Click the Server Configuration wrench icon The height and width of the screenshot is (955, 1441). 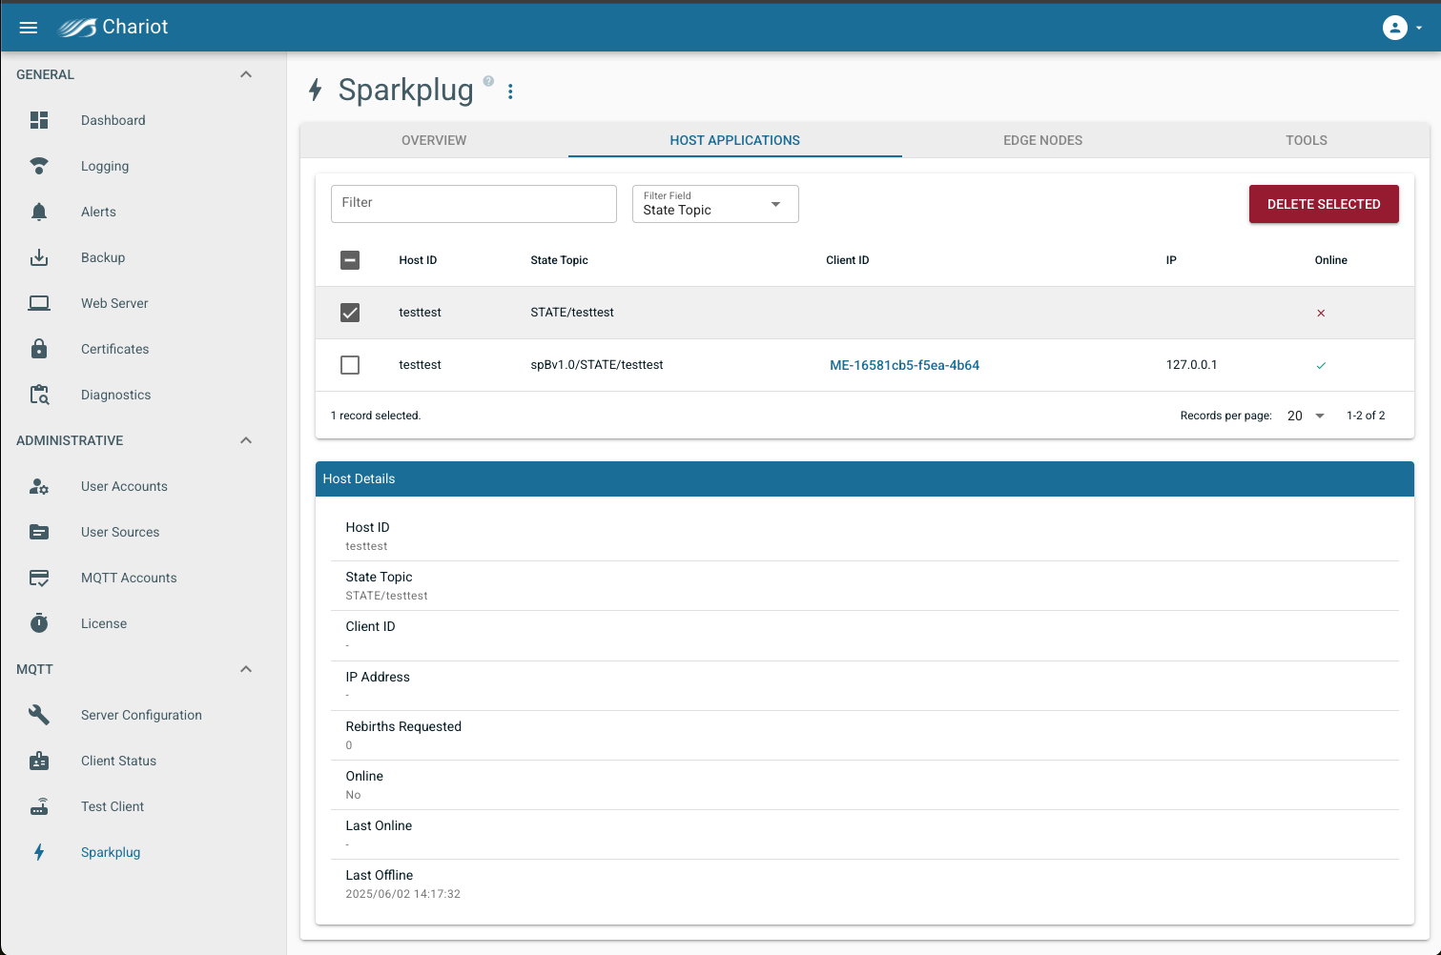click(x=39, y=715)
